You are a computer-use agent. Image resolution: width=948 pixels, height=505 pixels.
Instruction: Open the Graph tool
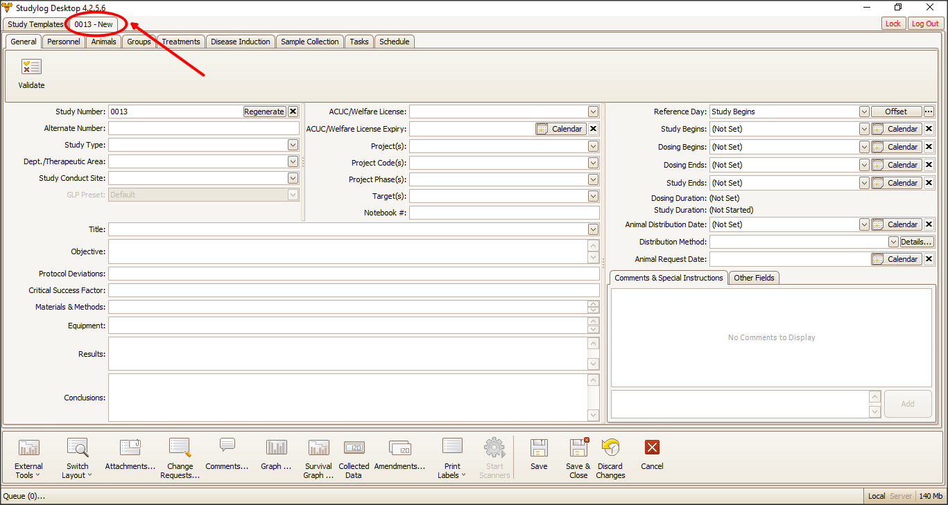(x=276, y=454)
